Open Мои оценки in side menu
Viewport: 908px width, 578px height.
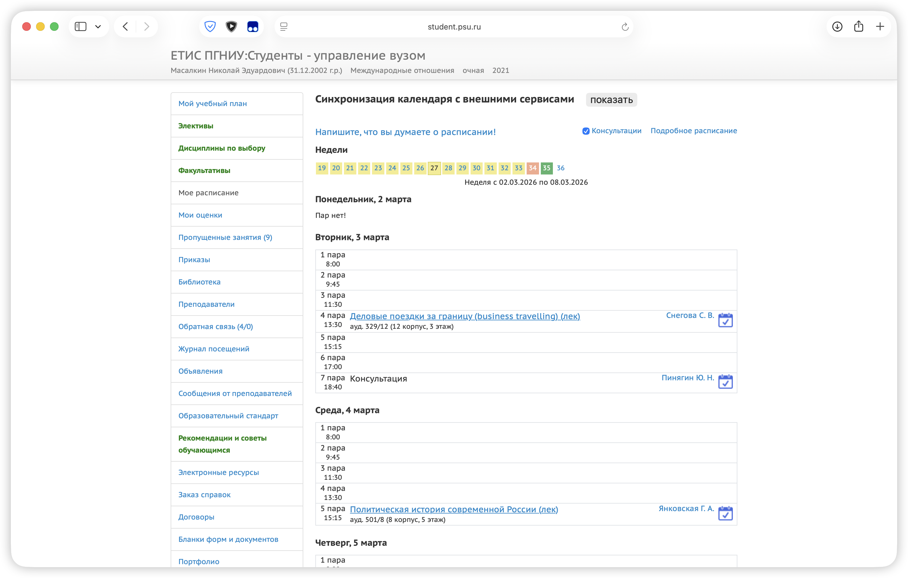(200, 215)
